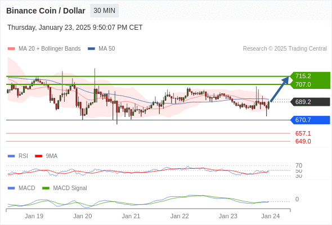Click the 30 MIN timeframe badge
Screen dimensions: 332x225
pyautogui.click(x=105, y=11)
